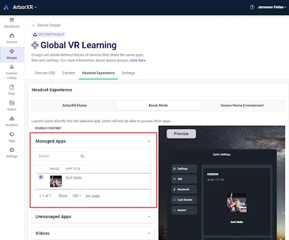The height and width of the screenshot is (240, 289).
Task: Click the ArborXR logo icon
Action: tap(6, 7)
